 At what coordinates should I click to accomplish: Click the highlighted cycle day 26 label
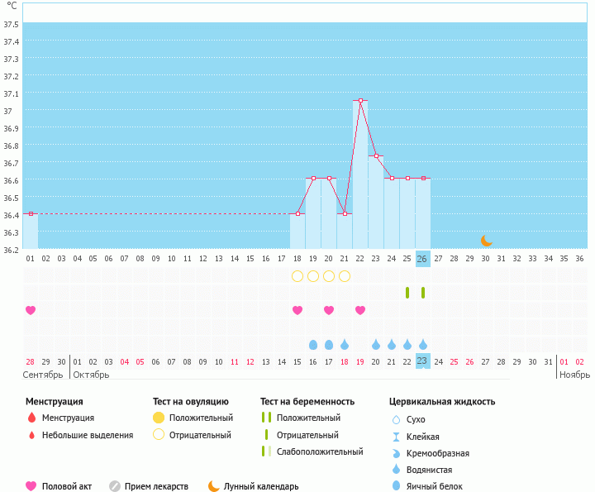423,258
